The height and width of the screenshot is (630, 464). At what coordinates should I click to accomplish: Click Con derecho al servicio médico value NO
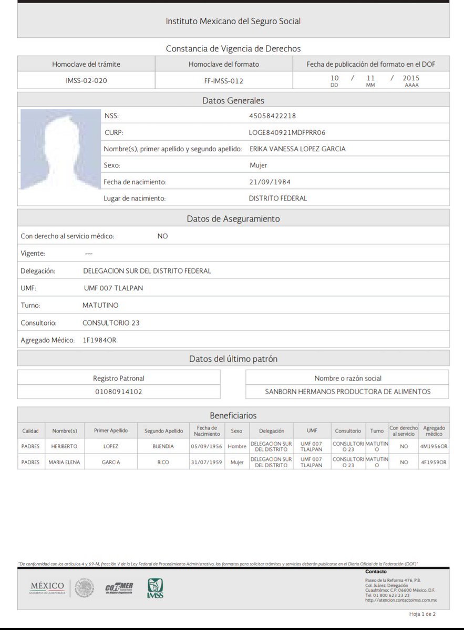pos(163,236)
